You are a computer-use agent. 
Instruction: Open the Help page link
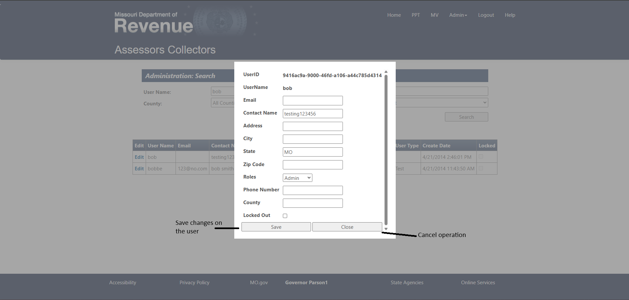point(510,15)
